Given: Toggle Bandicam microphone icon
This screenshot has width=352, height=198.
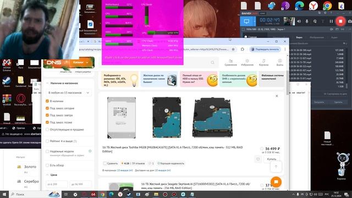Looking at the screenshot, I should 307,21.
